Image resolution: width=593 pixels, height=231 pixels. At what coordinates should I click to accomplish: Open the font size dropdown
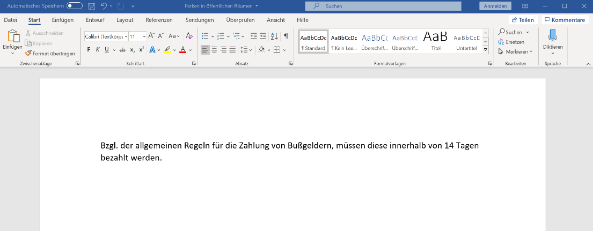pos(144,36)
